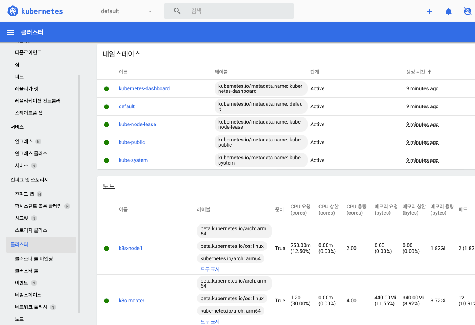Open 스테이트풀 셋 in the sidebar
Screen dimensions: 475x325
[x=29, y=113]
